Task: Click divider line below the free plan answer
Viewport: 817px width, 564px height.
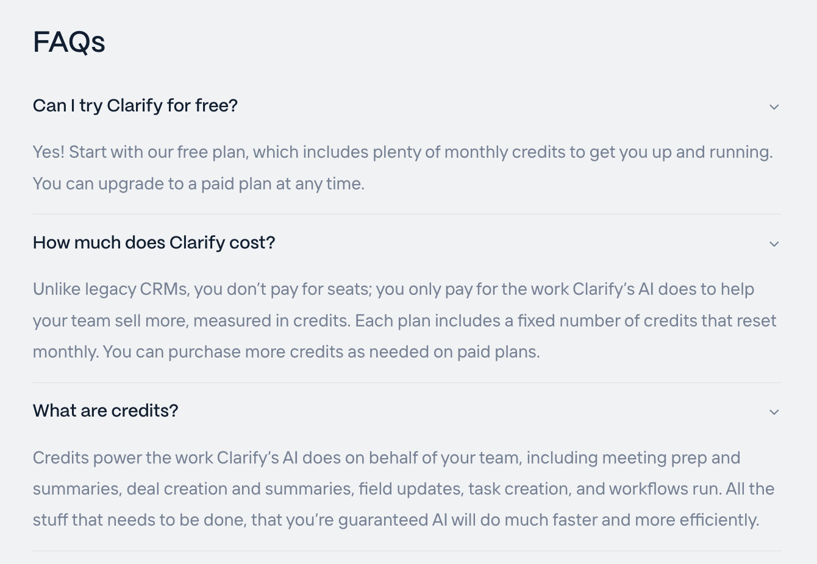Action: click(407, 214)
